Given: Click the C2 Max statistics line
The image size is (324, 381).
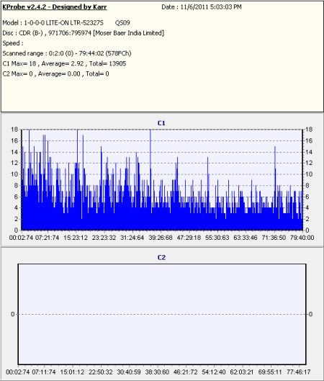Looking at the screenshot, I should pos(55,74).
